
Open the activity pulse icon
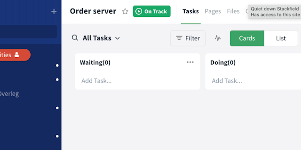(218, 38)
